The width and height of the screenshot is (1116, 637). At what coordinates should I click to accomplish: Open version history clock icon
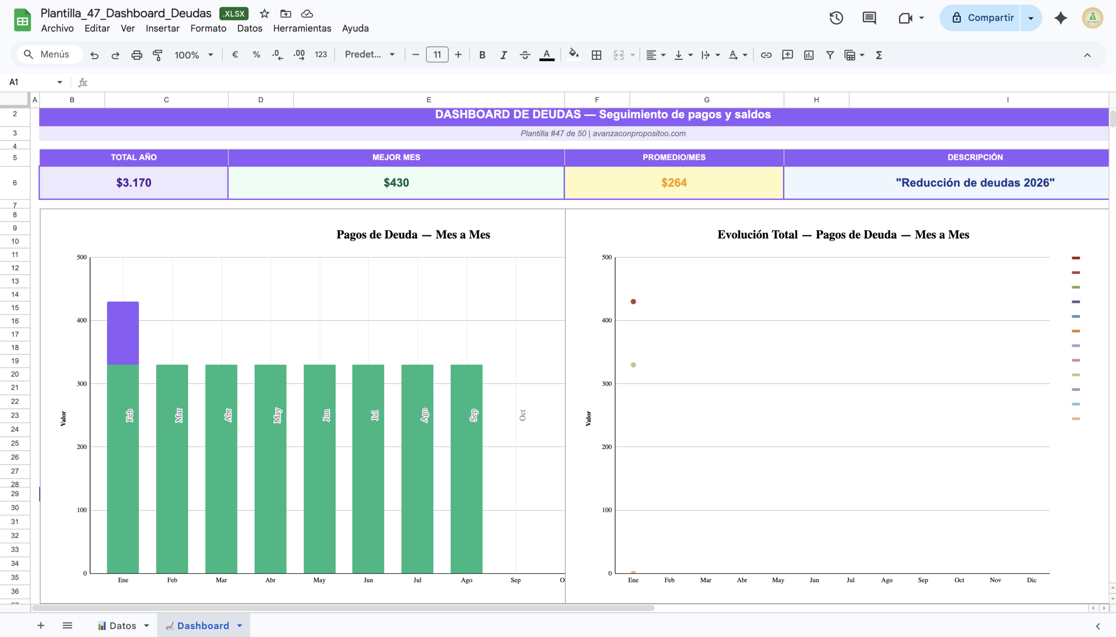(x=836, y=18)
